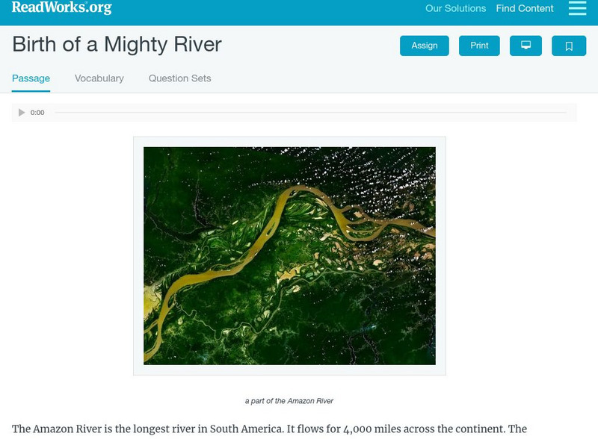Seek along the audio progress bar
The height and width of the screenshot is (439, 598).
(x=310, y=113)
